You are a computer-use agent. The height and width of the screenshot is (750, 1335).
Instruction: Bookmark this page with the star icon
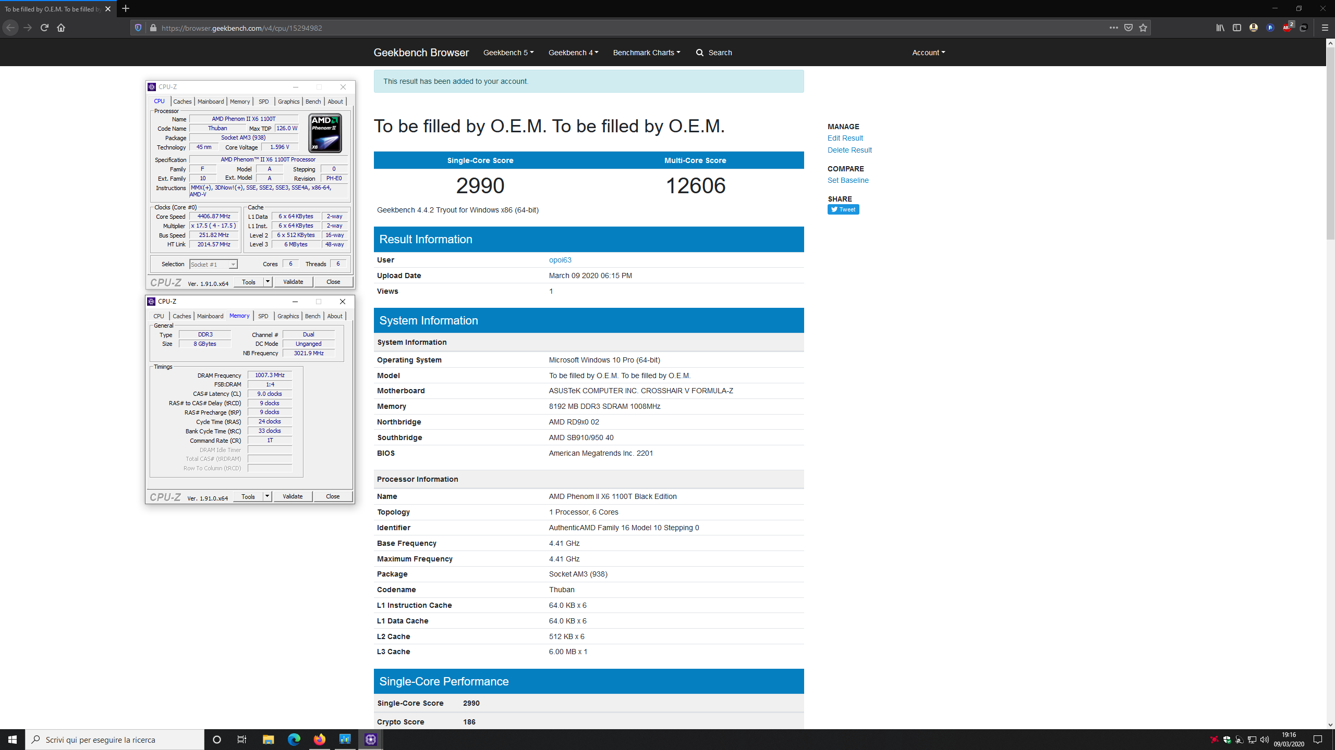[x=1143, y=28]
